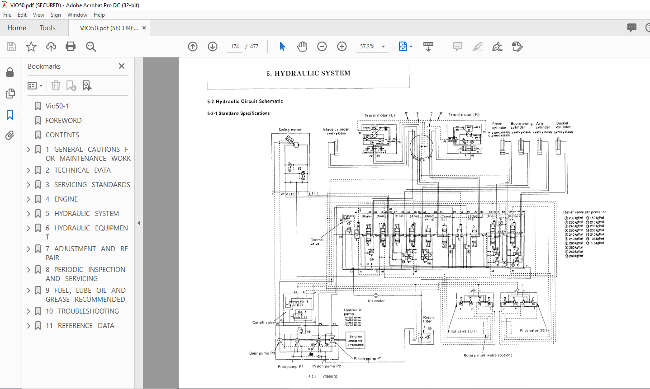The height and width of the screenshot is (389, 650).
Task: Expand the 3 Servicing Standards bookmark
Action: (x=28, y=185)
